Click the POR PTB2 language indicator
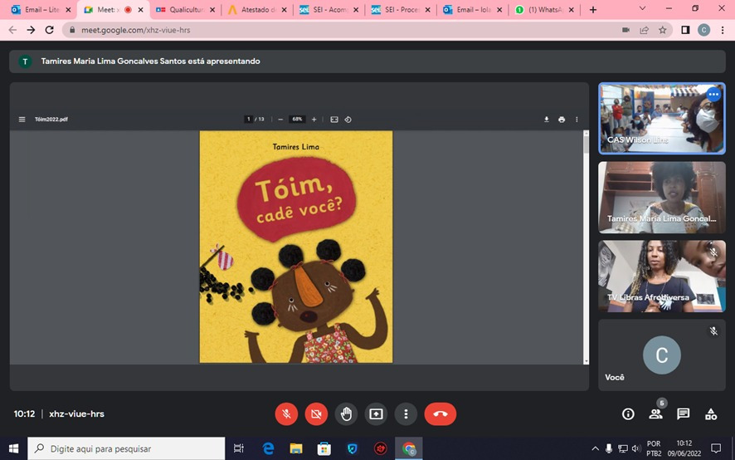Viewport: 735px width, 460px height. click(x=654, y=448)
